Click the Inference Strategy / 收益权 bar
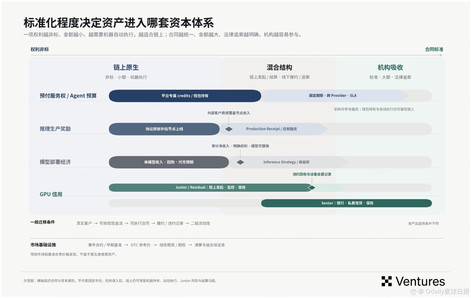Image resolution: width=471 pixels, height=298 pixels. (289, 162)
